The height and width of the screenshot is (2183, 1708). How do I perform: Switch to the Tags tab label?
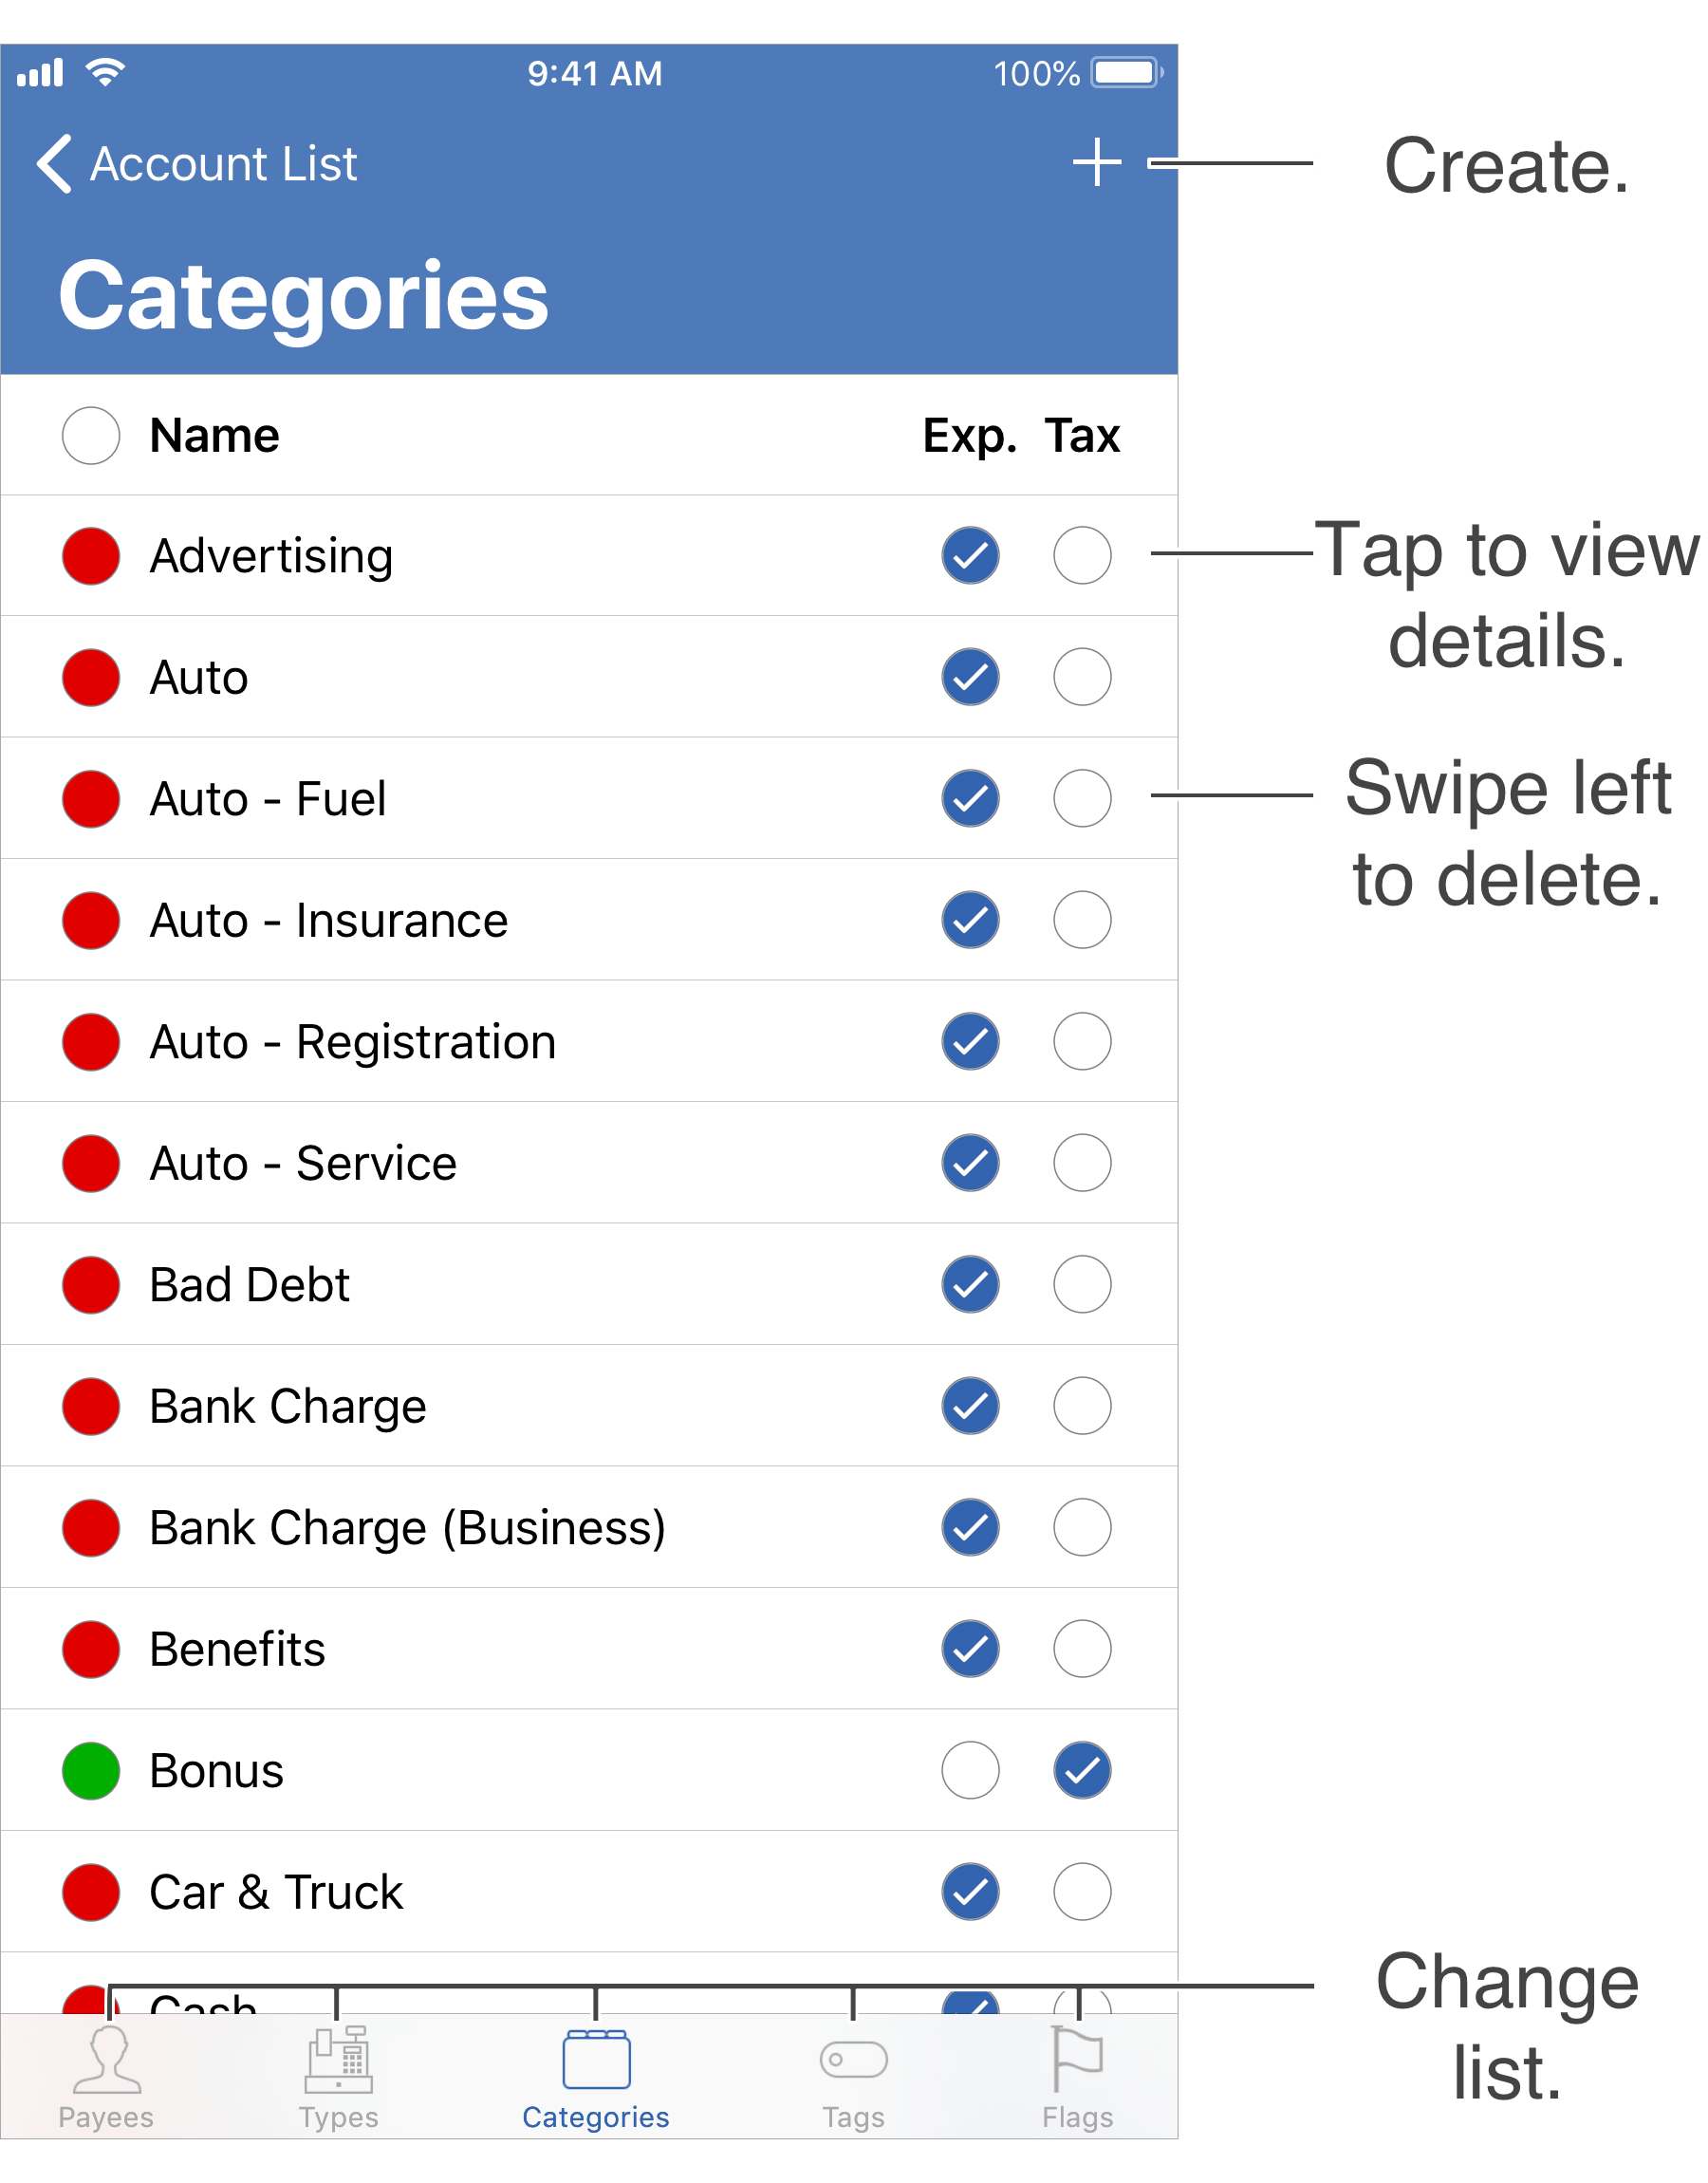pyautogui.click(x=853, y=2117)
